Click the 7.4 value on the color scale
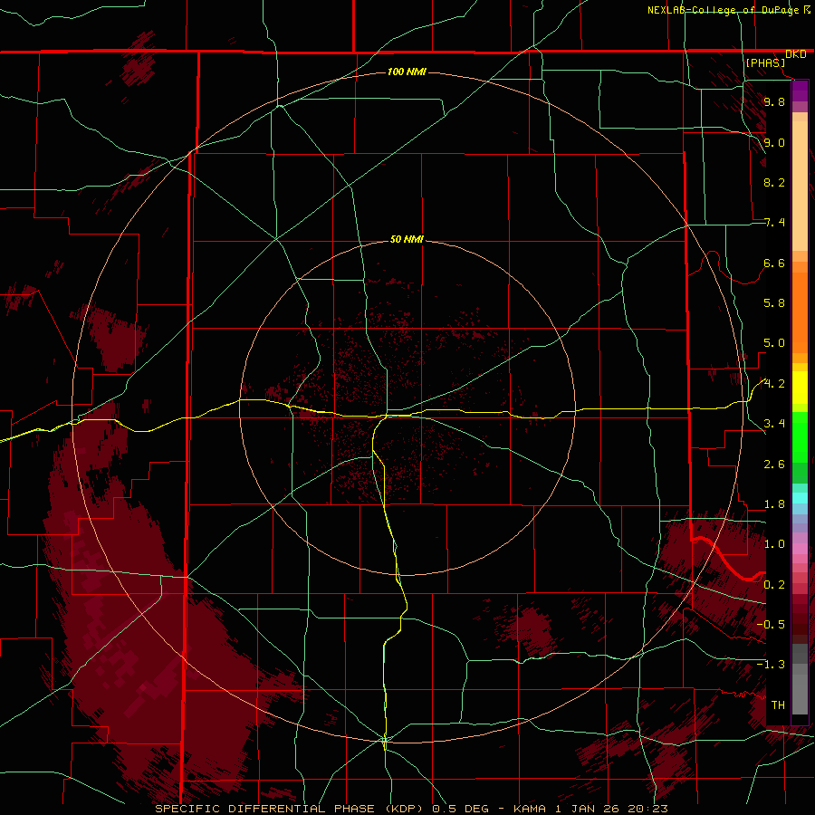Screen dimensions: 815x815 (774, 223)
